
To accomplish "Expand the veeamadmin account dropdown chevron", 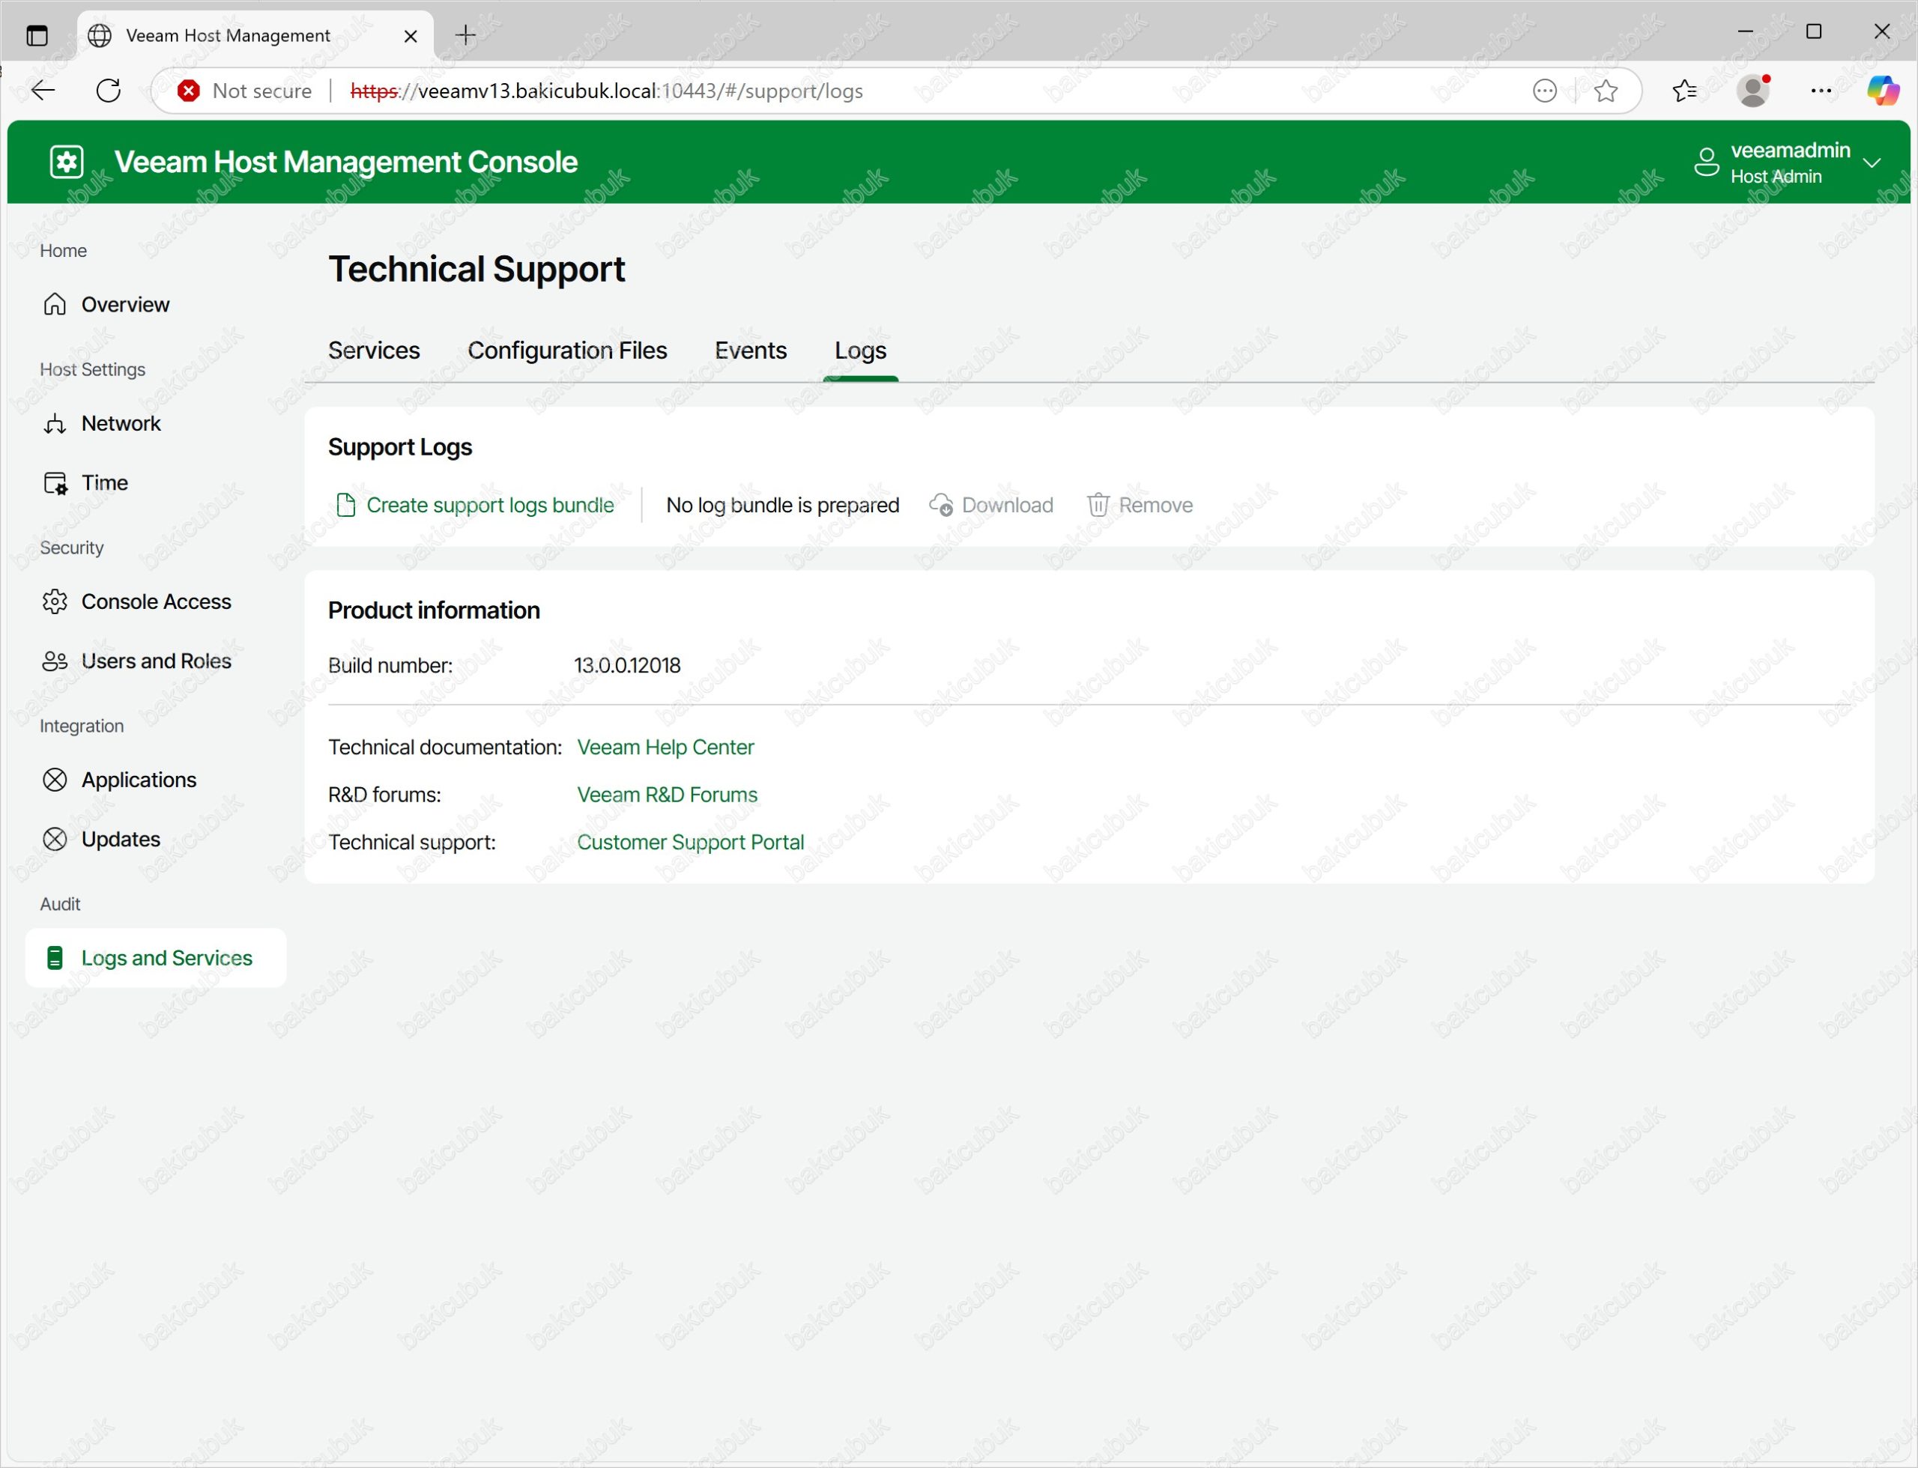I will 1871,163.
